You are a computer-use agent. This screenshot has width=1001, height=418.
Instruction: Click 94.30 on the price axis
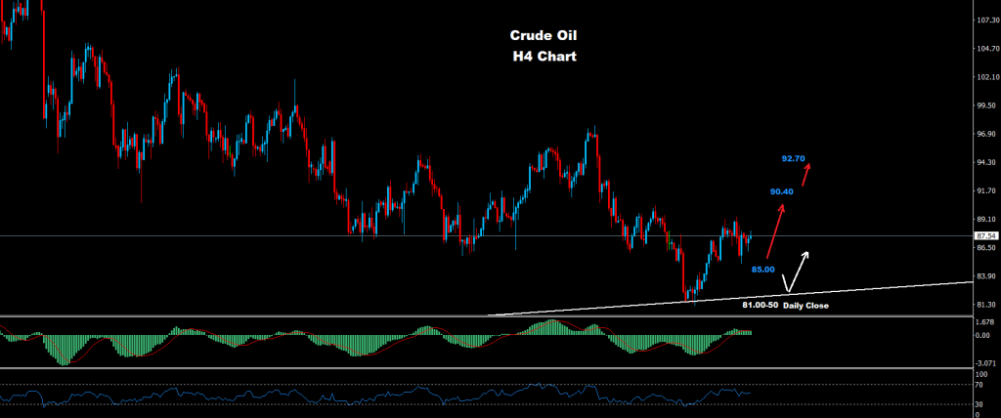(x=987, y=163)
